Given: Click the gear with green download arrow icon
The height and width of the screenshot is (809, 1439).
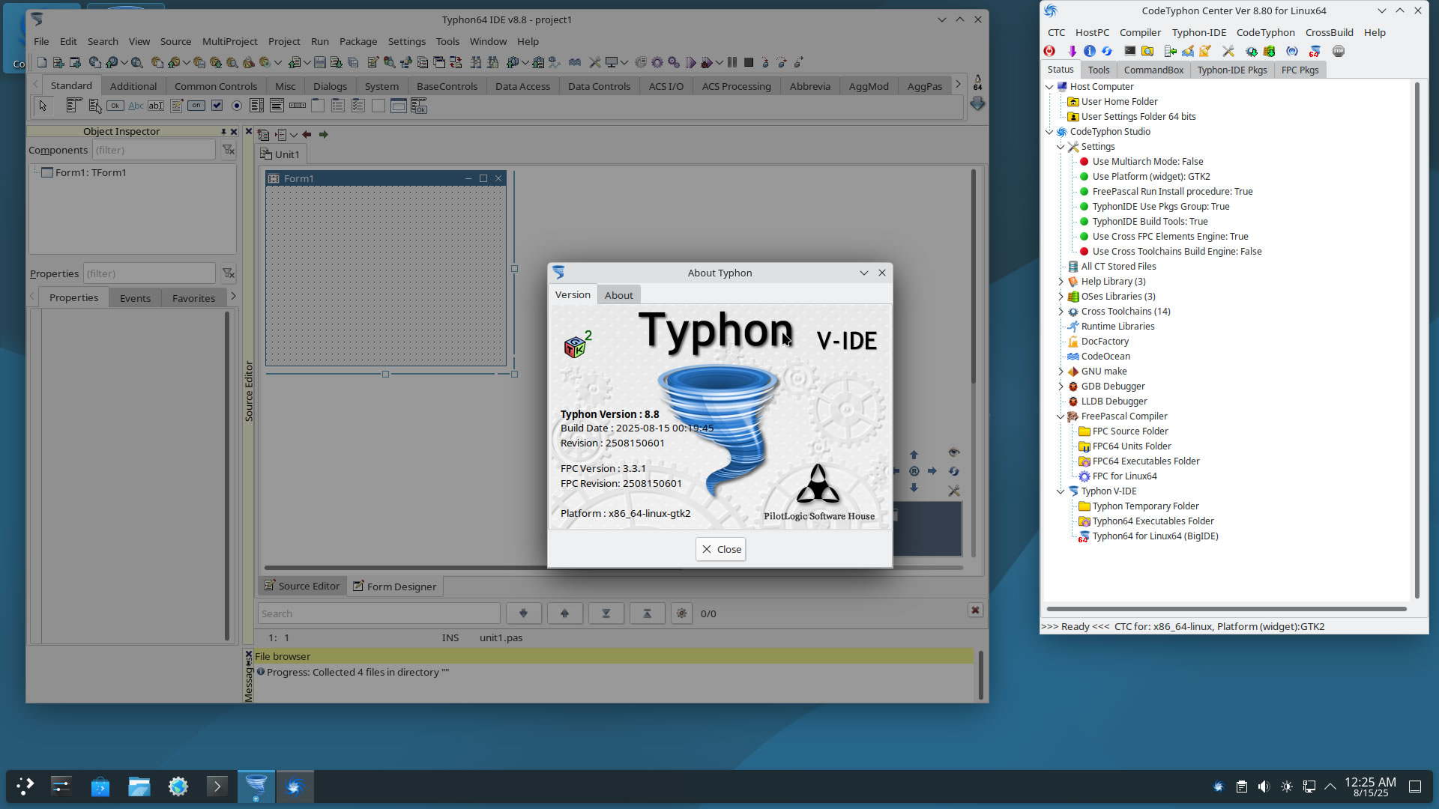Looking at the screenshot, I should click(x=1251, y=52).
